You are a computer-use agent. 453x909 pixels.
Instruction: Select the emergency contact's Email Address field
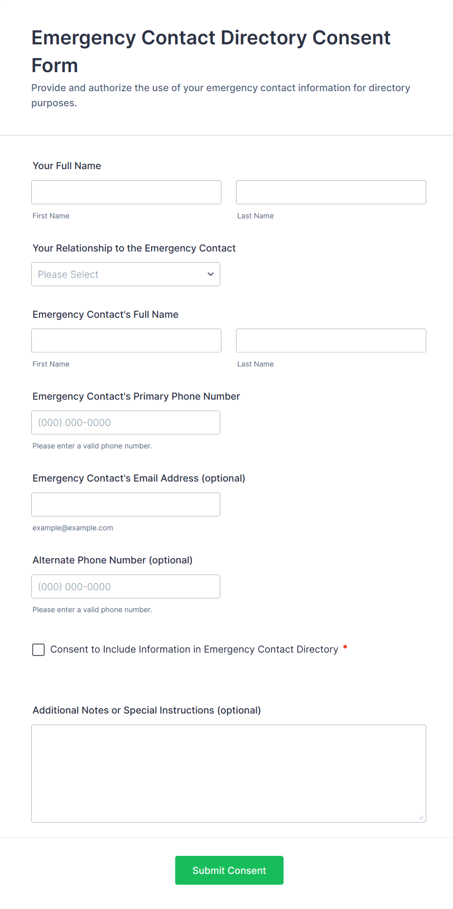click(125, 504)
